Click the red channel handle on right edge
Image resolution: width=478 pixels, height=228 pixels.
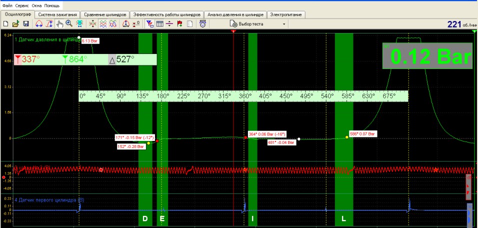tap(469, 187)
